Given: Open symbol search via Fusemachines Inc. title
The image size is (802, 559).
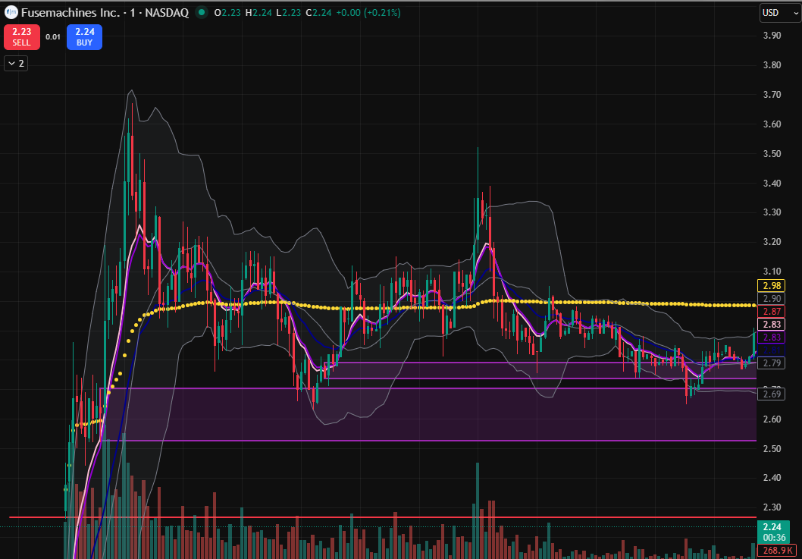Looking at the screenshot, I should click(70, 13).
